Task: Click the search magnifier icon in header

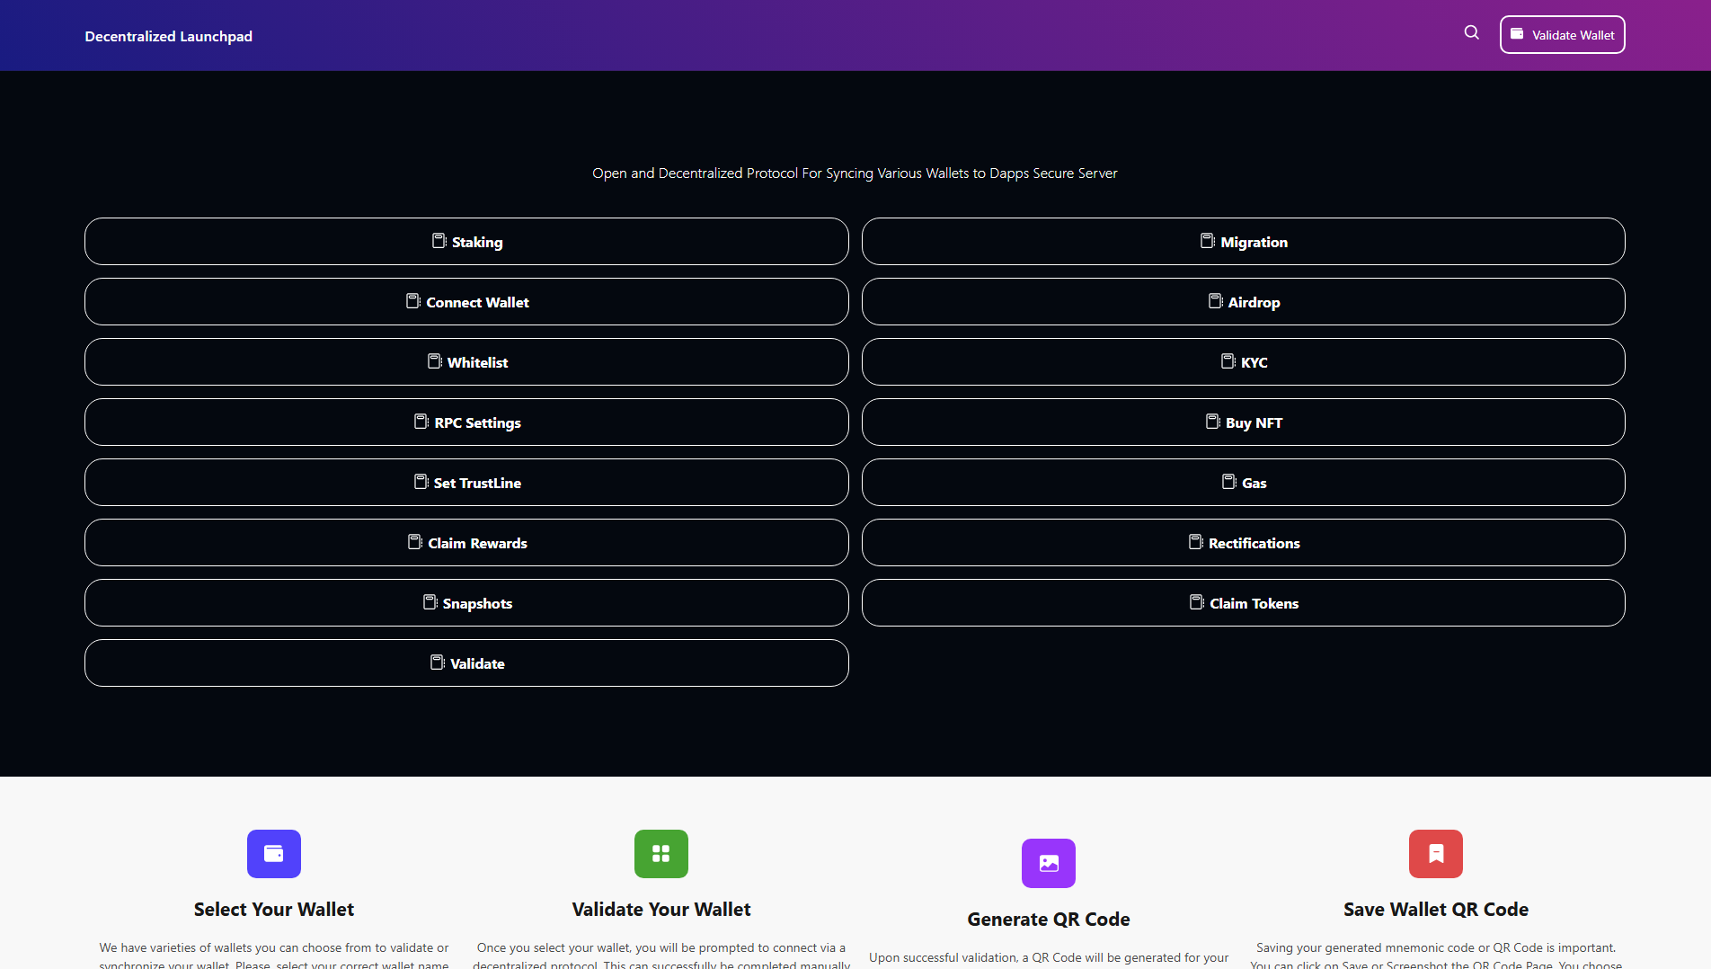Action: [1471, 33]
